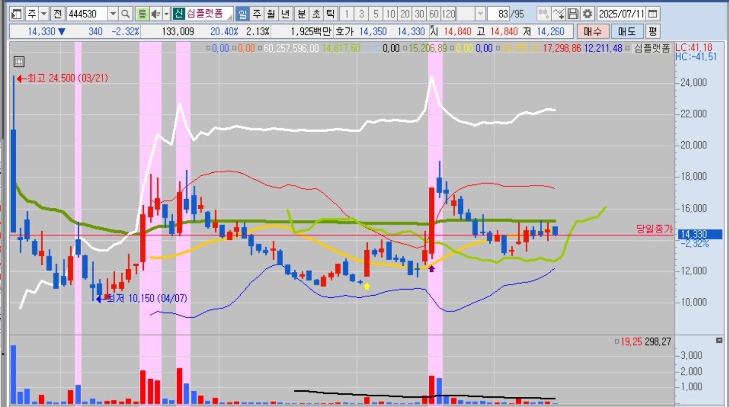Open the 주 market type dropdown
Viewport: 729px width, 407px height.
[x=44, y=14]
